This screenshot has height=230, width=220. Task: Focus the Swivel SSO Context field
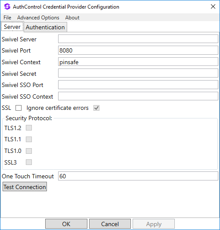[138, 96]
